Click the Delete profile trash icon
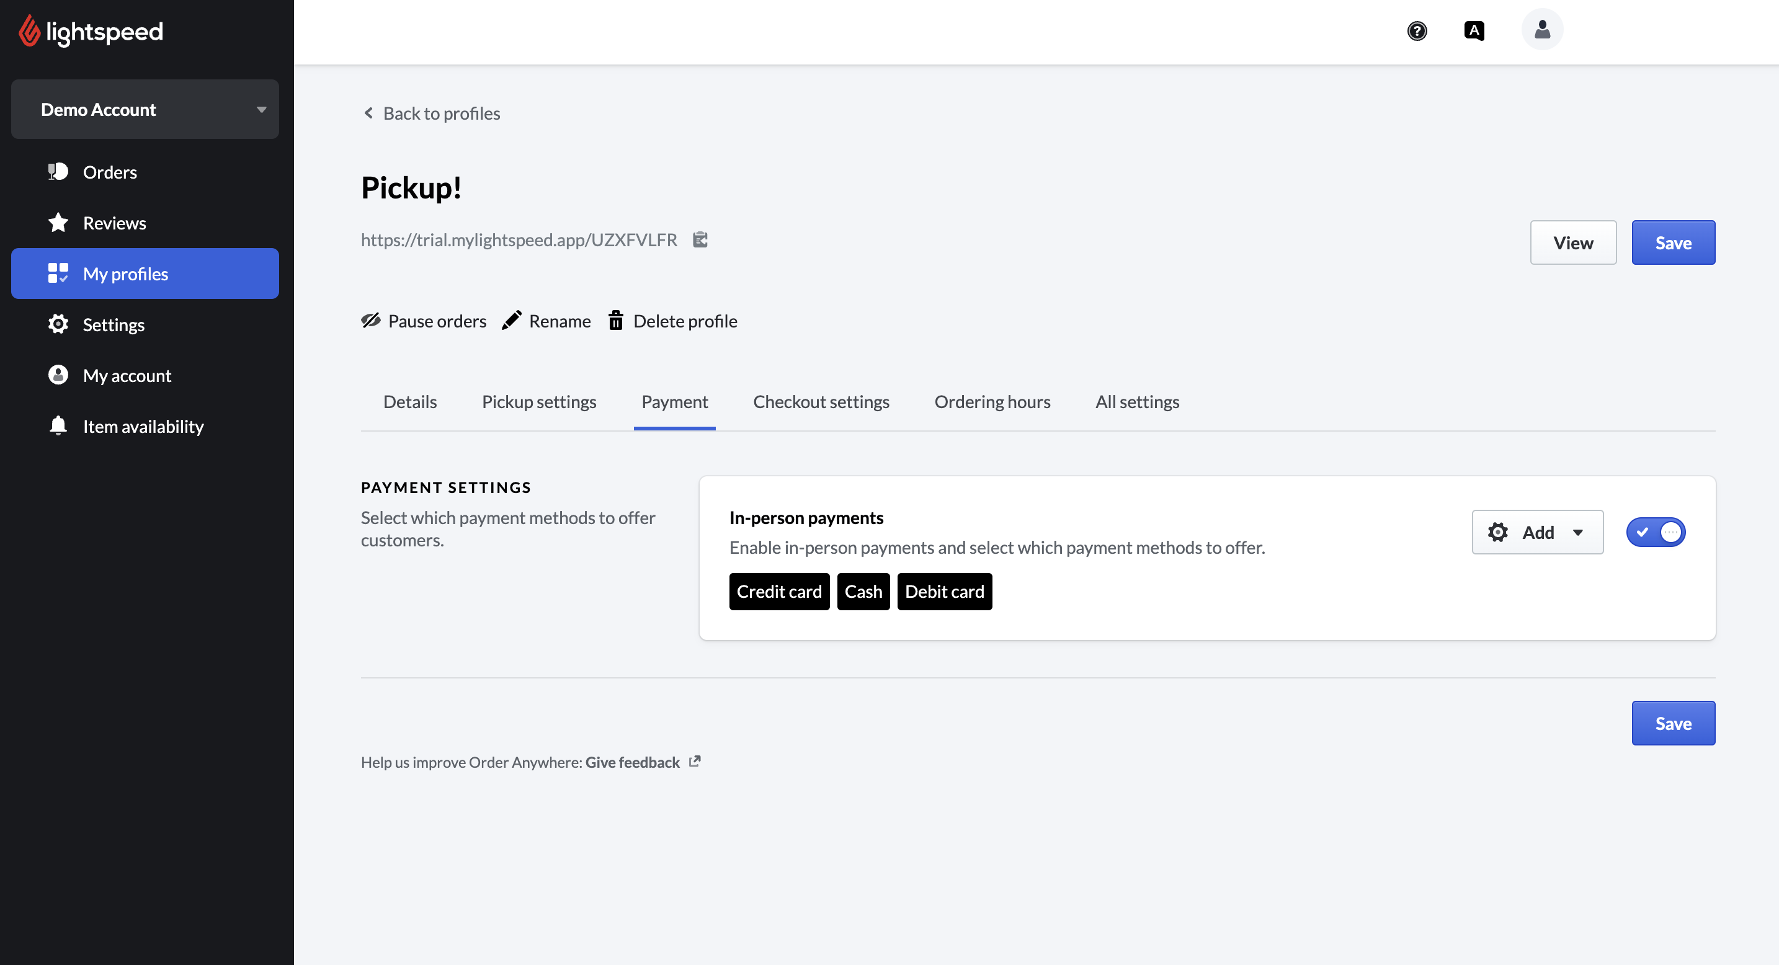The height and width of the screenshot is (965, 1779). pyautogui.click(x=615, y=320)
